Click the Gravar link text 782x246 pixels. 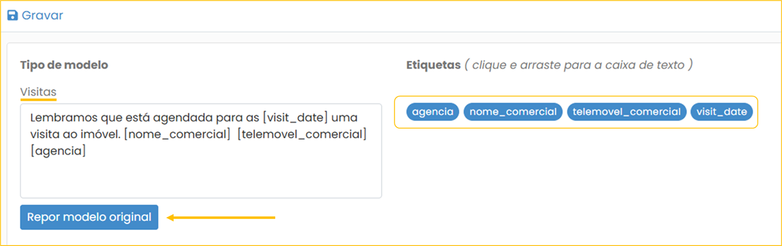42,15
